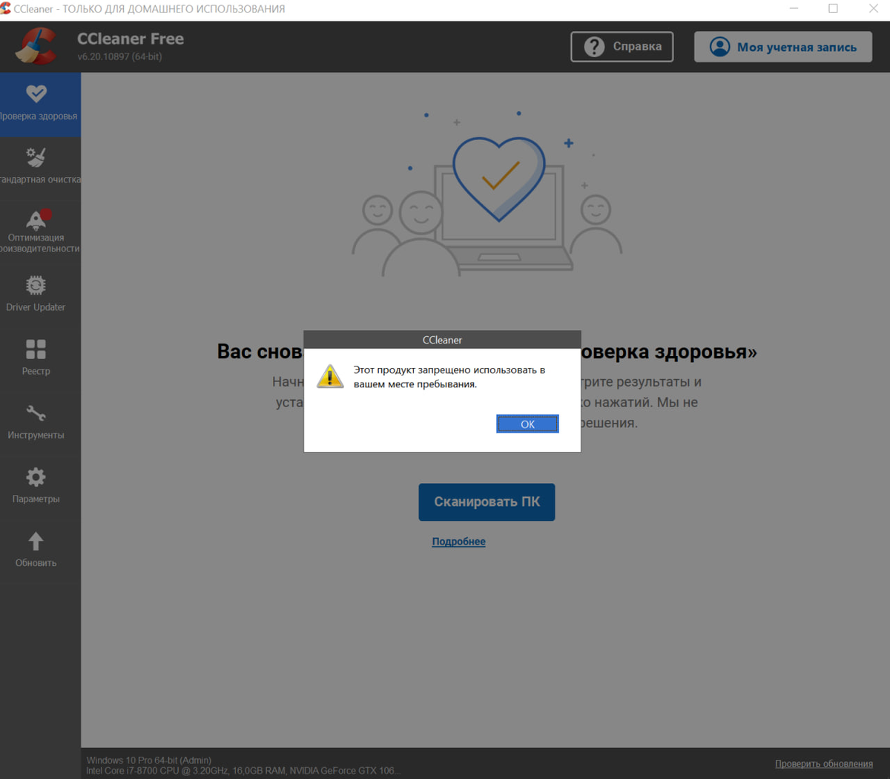This screenshot has height=779, width=890.
Task: Open performance optimization rocket icon
Action: pos(36,219)
